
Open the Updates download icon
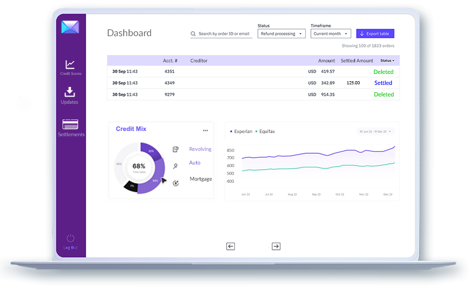point(70,92)
